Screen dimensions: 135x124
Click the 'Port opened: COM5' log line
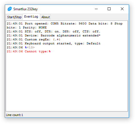coord(65,24)
